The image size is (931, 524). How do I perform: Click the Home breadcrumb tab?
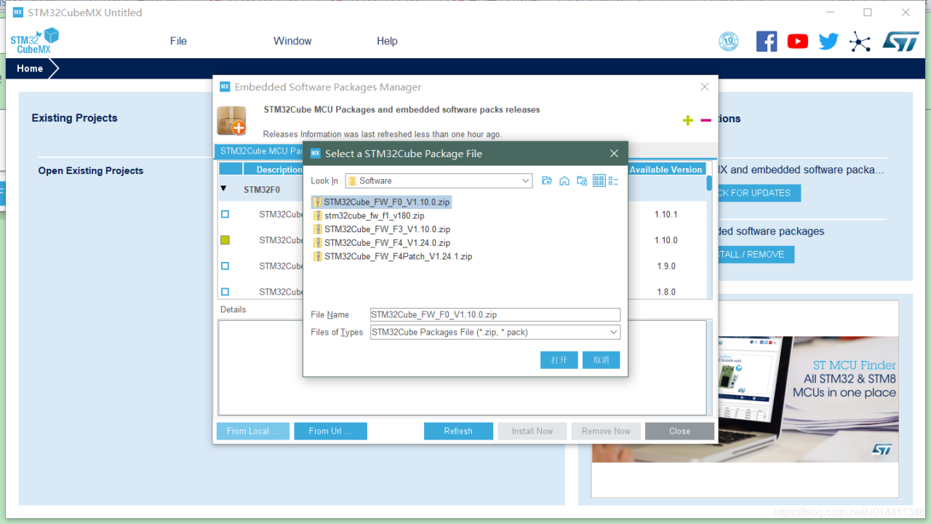coord(30,68)
